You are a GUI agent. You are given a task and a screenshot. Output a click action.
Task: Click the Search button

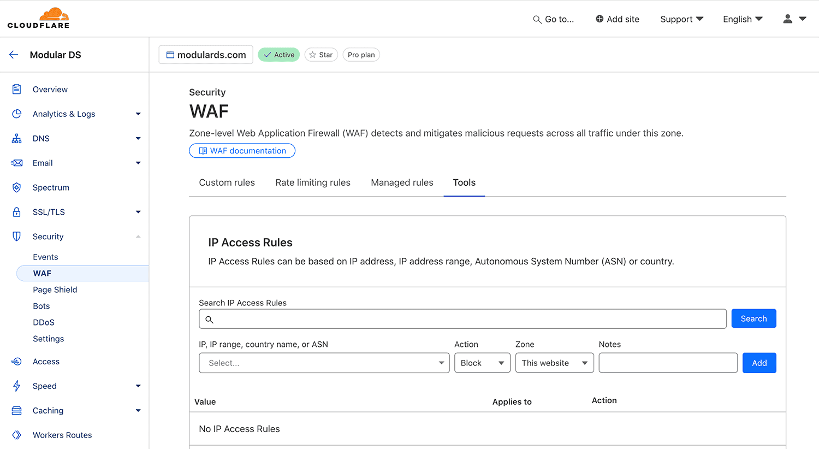(753, 318)
